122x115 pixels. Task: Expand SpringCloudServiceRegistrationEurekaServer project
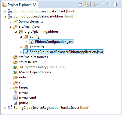5,108
